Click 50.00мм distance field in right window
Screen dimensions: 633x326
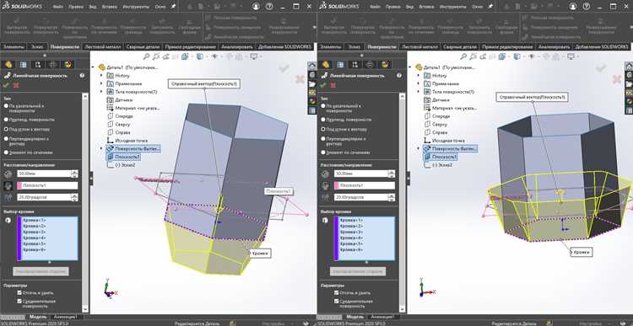point(361,174)
